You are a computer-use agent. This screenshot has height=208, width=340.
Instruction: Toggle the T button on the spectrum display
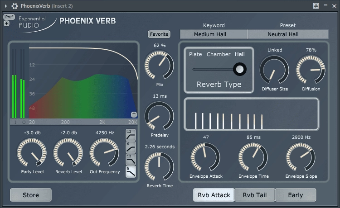tap(134, 114)
